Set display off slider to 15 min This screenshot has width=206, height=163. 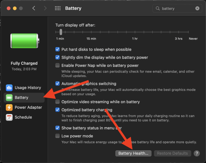tap(91, 32)
